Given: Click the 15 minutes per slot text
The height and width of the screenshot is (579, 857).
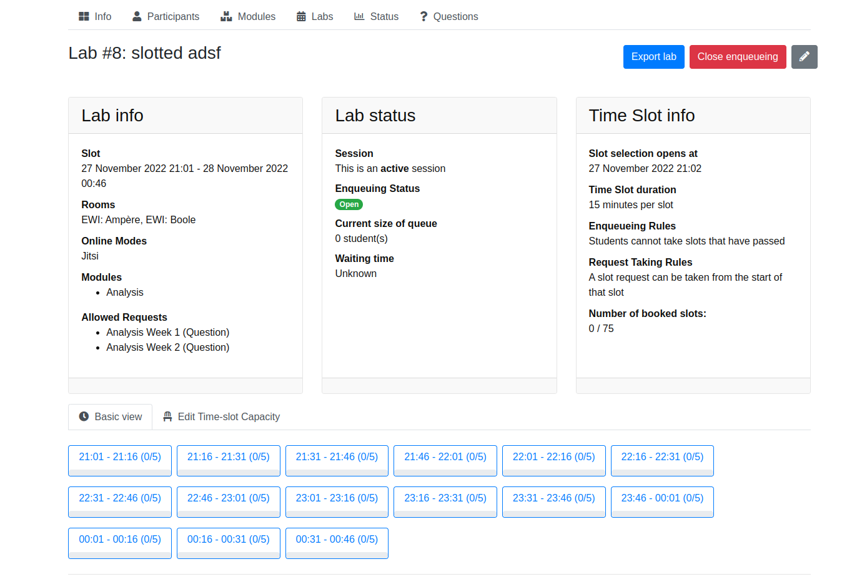Looking at the screenshot, I should pyautogui.click(x=631, y=204).
